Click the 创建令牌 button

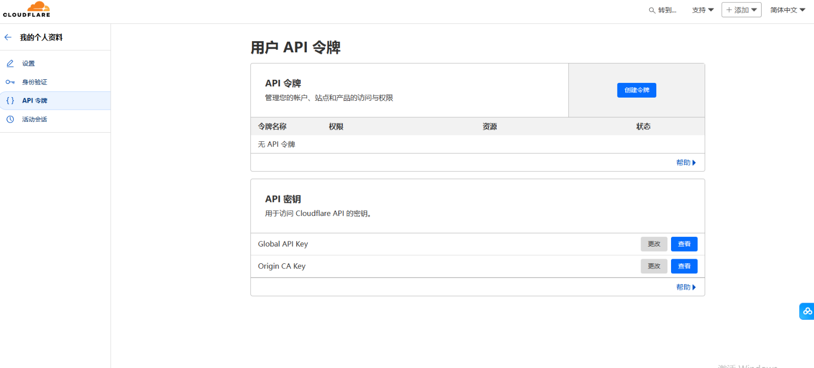(x=636, y=90)
